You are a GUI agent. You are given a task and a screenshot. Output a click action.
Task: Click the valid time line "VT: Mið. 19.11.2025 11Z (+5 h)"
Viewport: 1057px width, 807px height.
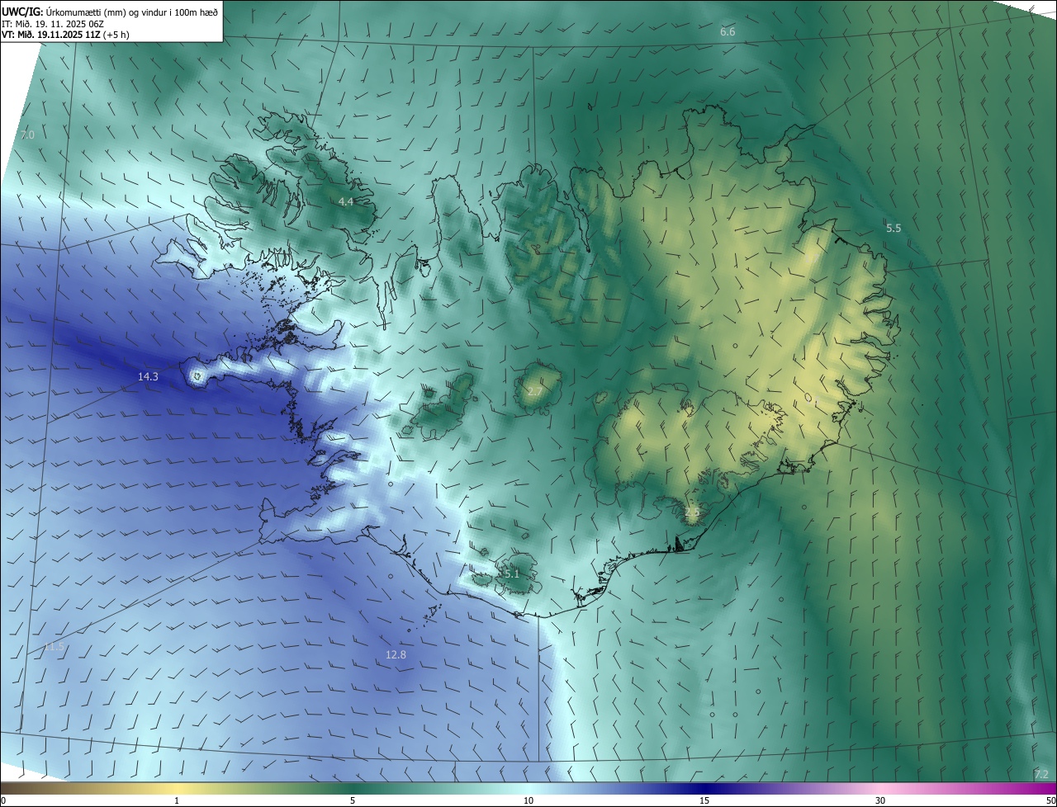[65, 35]
